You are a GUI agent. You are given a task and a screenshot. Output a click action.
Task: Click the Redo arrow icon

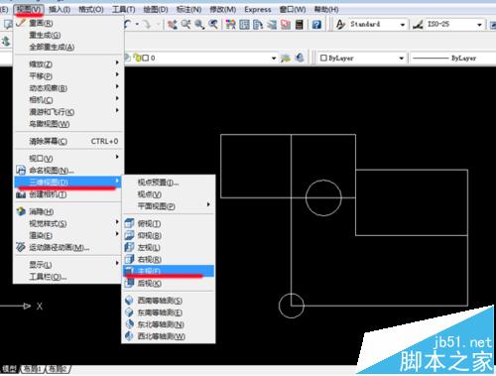(x=147, y=24)
